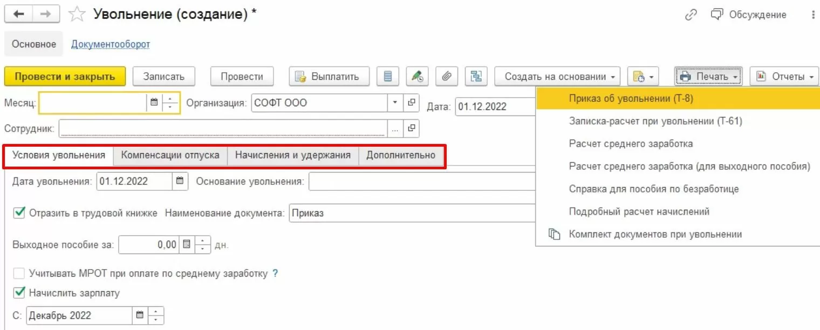Open the Выходное пособие calculator icon

pos(186,245)
